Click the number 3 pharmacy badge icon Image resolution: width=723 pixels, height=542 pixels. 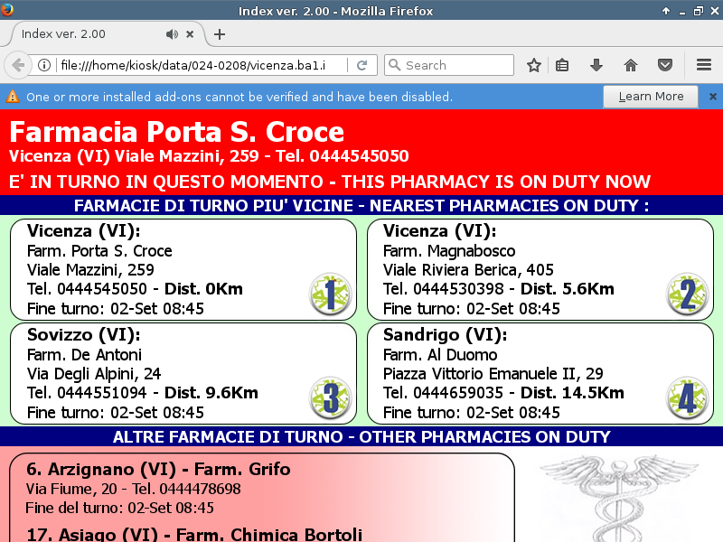(330, 398)
